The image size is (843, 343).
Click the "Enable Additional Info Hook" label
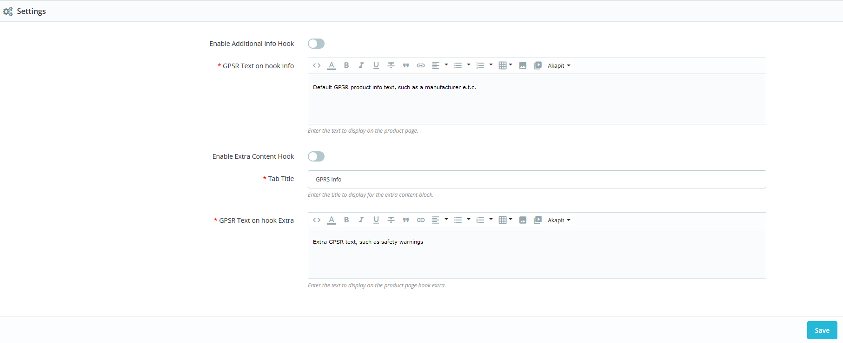[252, 44]
